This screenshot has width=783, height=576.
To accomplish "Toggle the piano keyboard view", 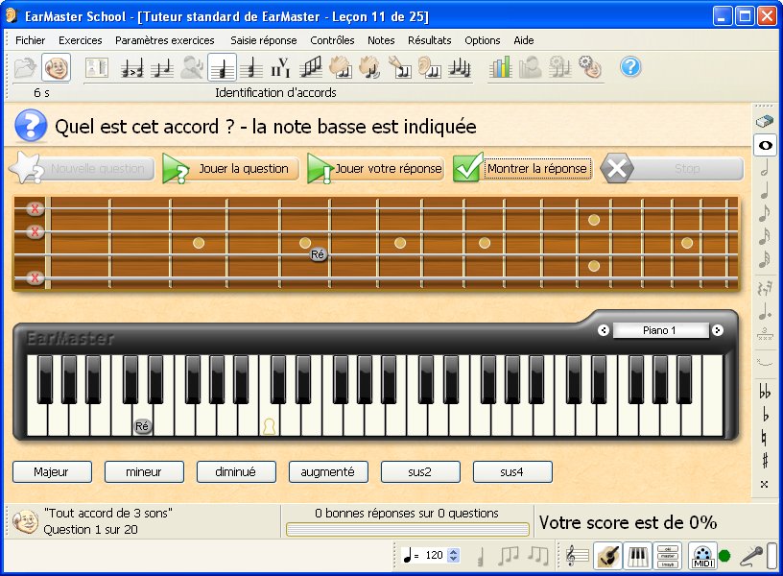I will tap(638, 556).
